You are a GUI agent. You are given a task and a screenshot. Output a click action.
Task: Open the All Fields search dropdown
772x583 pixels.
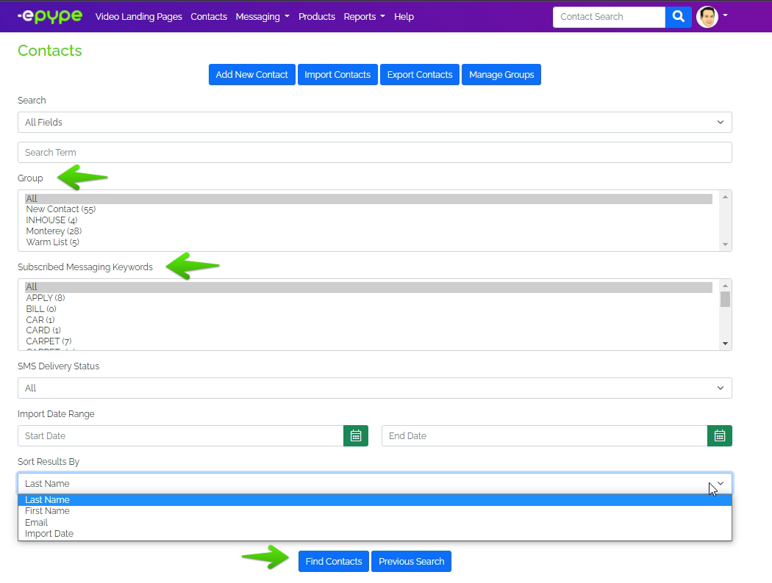(x=375, y=123)
